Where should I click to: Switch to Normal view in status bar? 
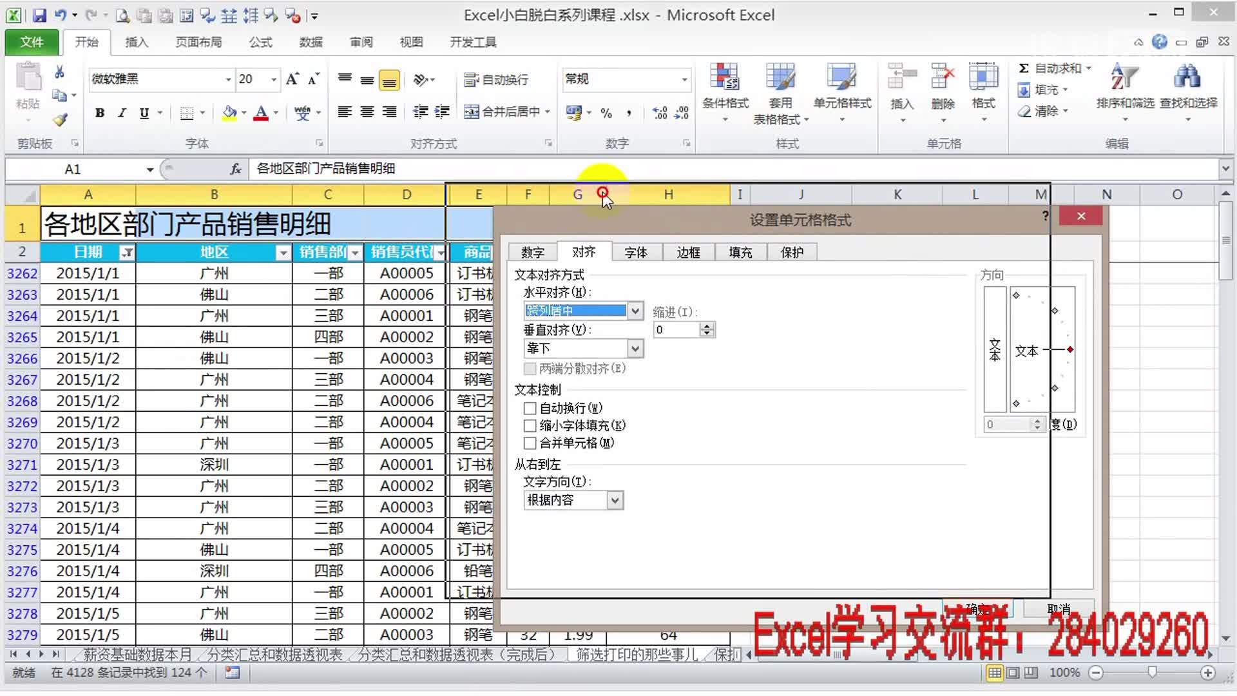click(995, 673)
